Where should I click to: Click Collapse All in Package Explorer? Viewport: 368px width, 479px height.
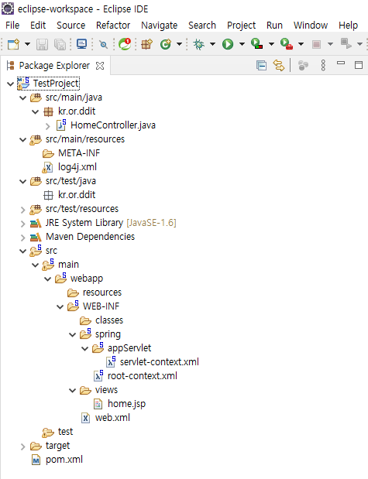click(262, 65)
